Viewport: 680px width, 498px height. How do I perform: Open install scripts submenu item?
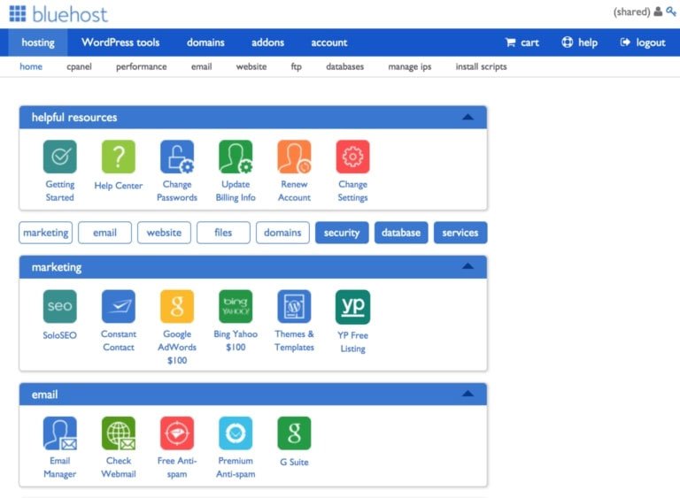[482, 66]
